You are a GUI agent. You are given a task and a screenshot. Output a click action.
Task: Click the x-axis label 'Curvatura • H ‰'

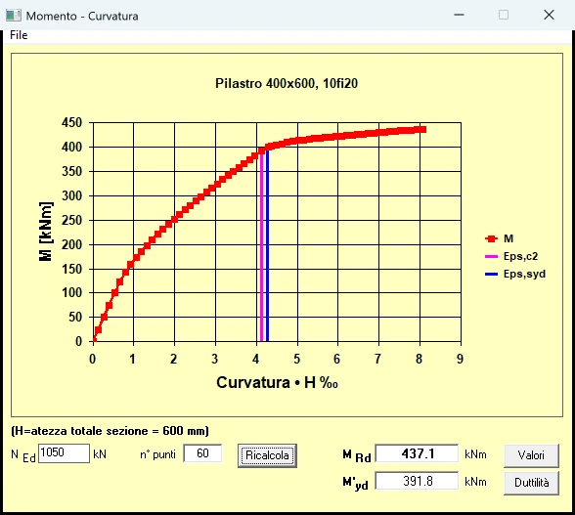[277, 383]
